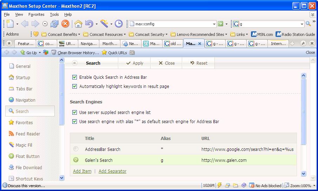Click the round X icon on tab bar
The image size is (318, 191).
312,43
